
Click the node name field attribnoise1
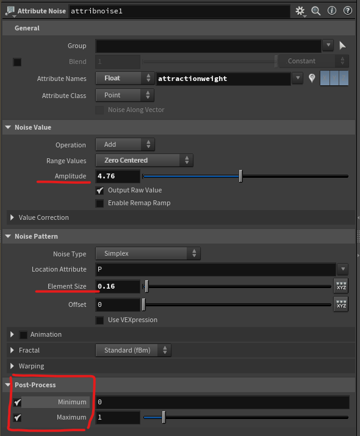(x=179, y=11)
